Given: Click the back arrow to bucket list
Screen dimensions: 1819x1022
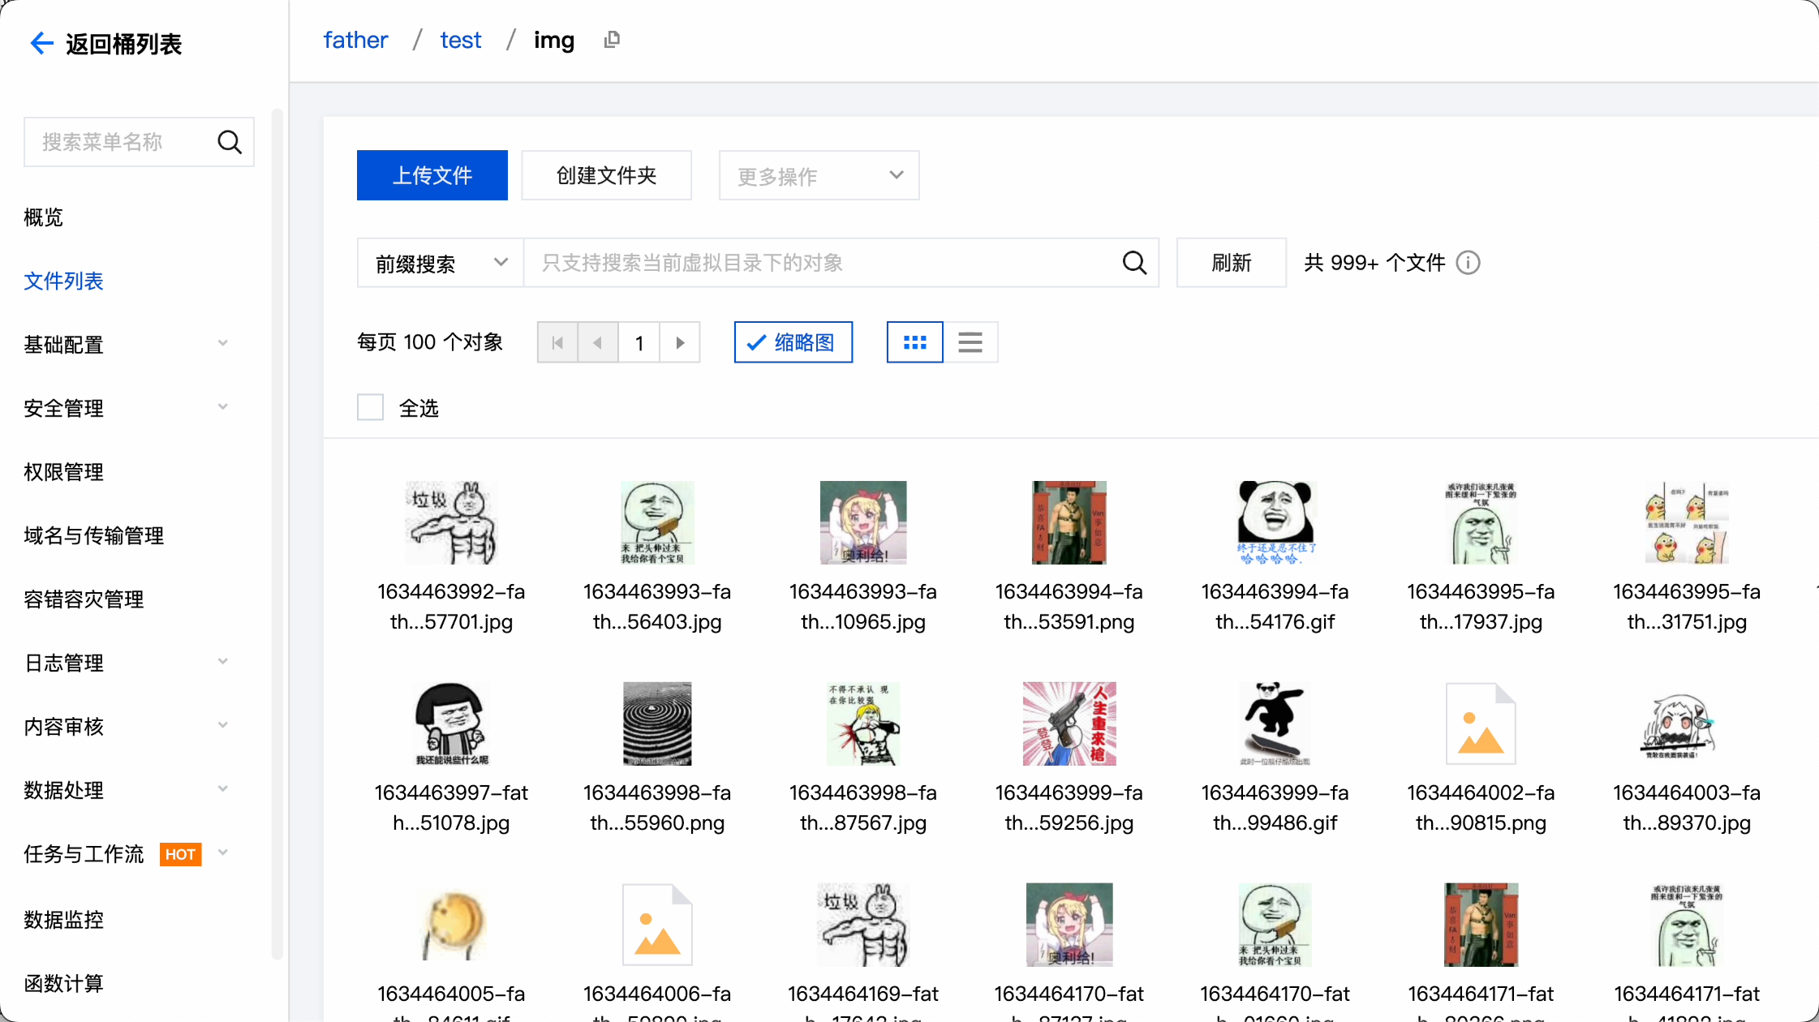Looking at the screenshot, I should point(41,43).
